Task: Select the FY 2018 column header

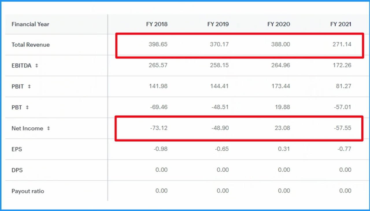Action: [157, 24]
